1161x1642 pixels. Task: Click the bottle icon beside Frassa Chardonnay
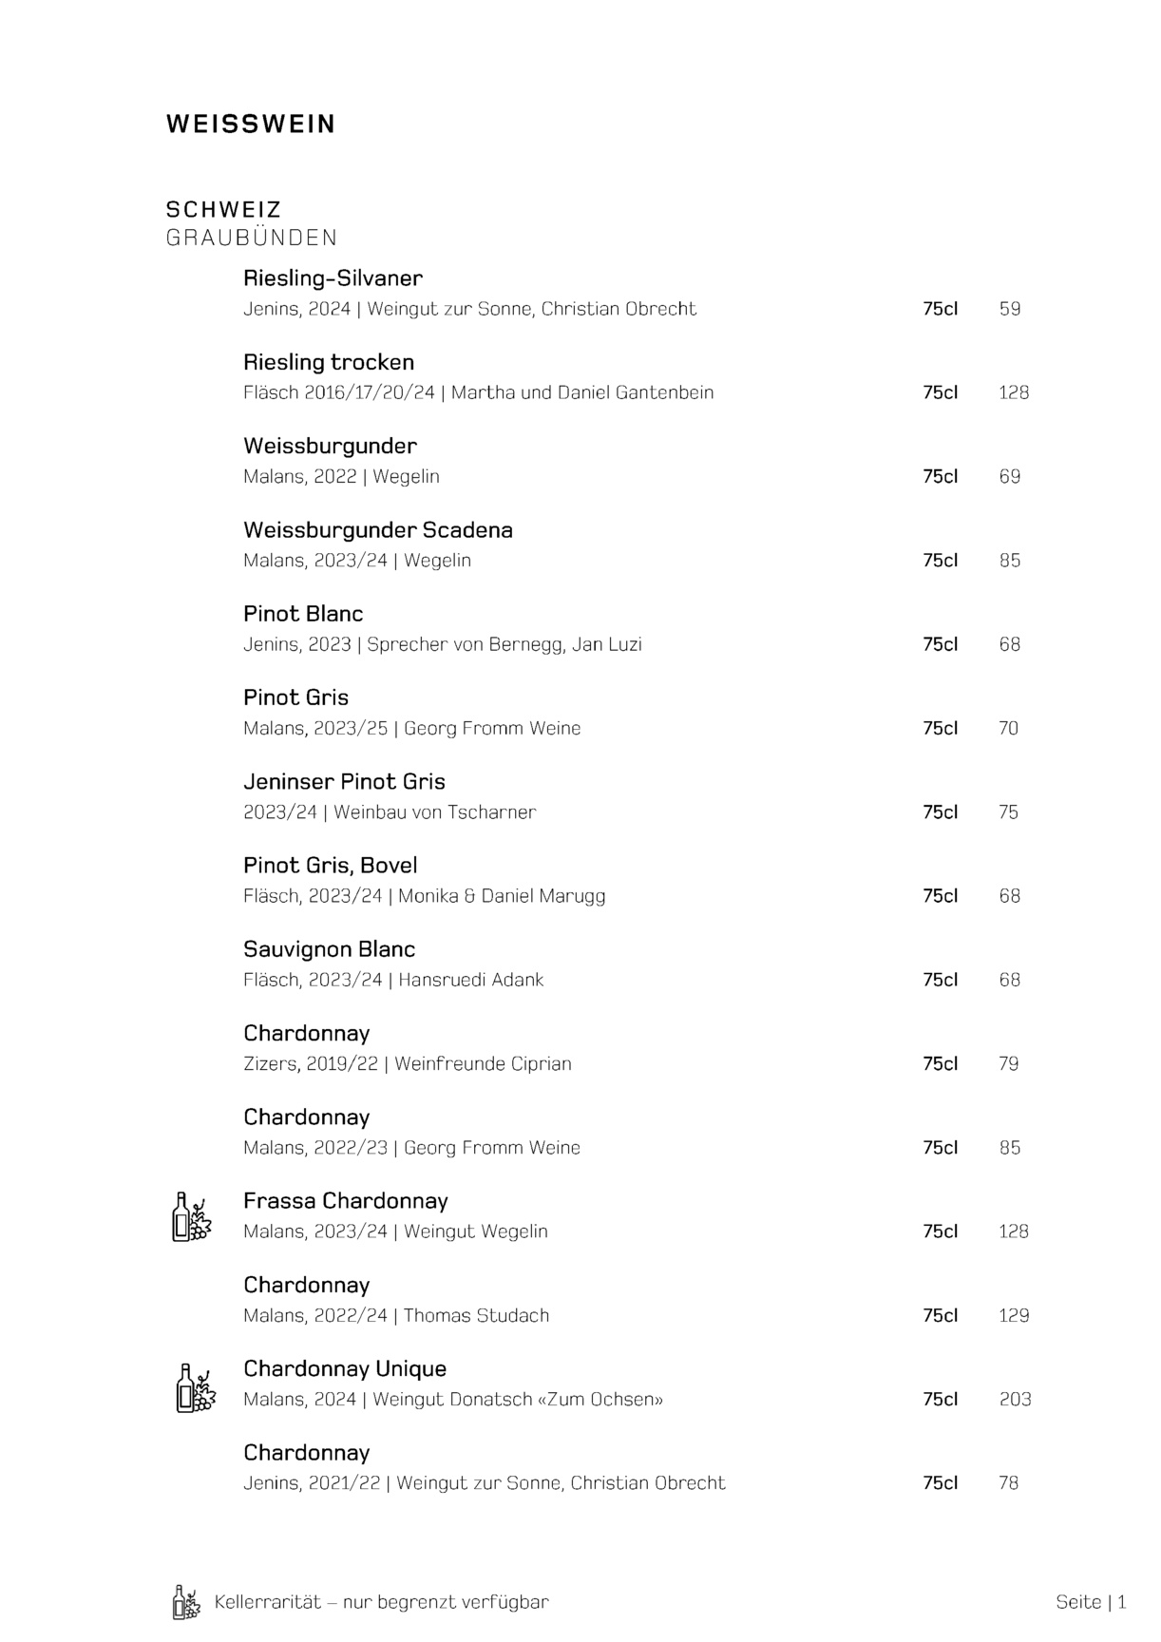point(191,1216)
